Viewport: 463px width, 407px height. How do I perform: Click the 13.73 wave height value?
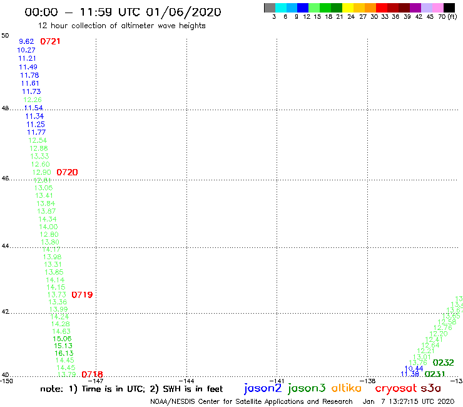tap(57, 295)
